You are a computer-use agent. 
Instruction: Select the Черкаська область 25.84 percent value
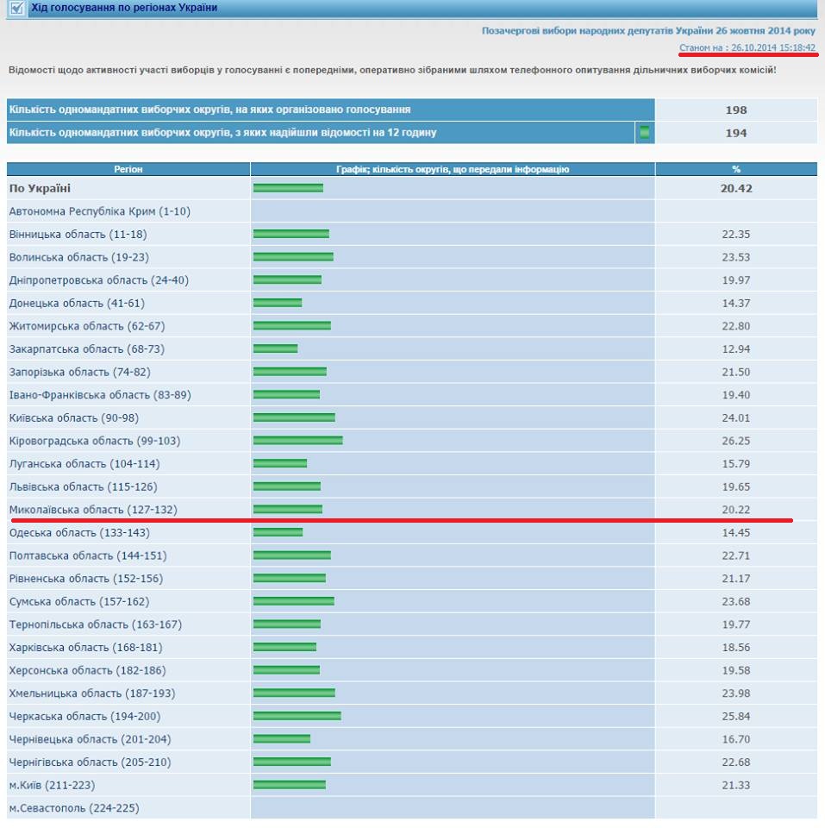pos(735,717)
